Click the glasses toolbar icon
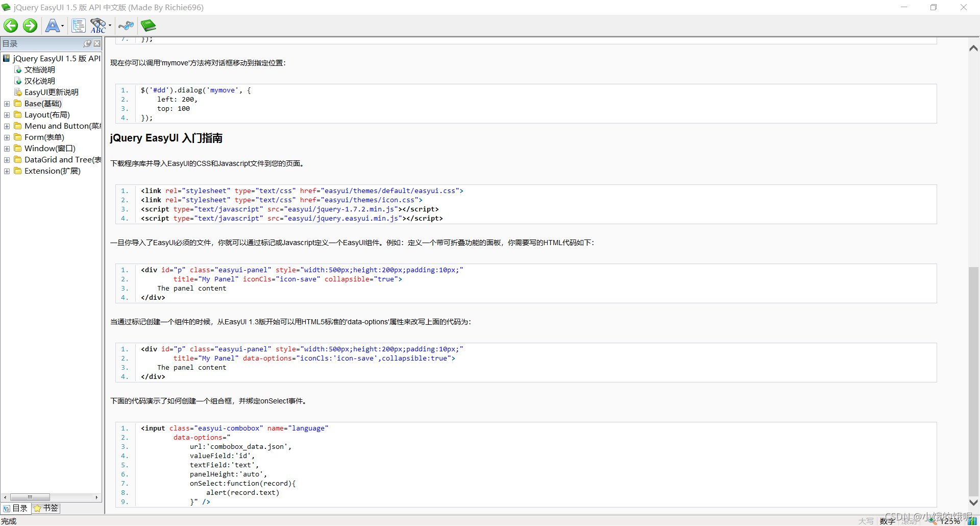This screenshot has height=526, width=980. point(126,26)
